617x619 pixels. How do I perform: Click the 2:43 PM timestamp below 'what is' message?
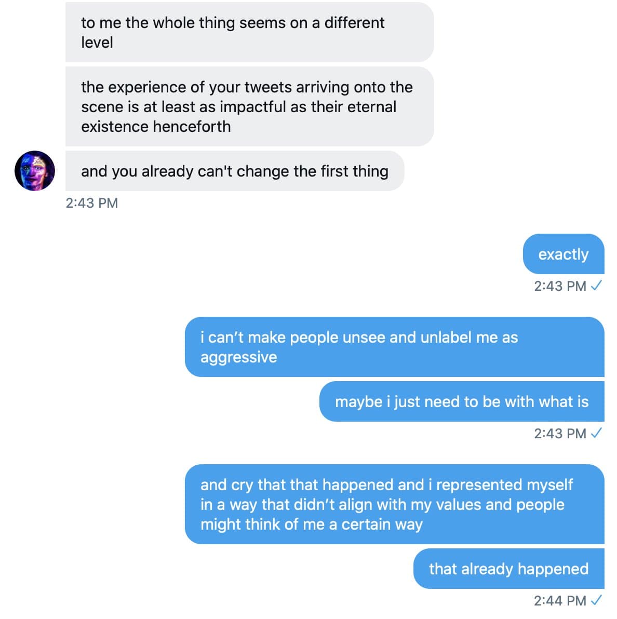pos(560,433)
